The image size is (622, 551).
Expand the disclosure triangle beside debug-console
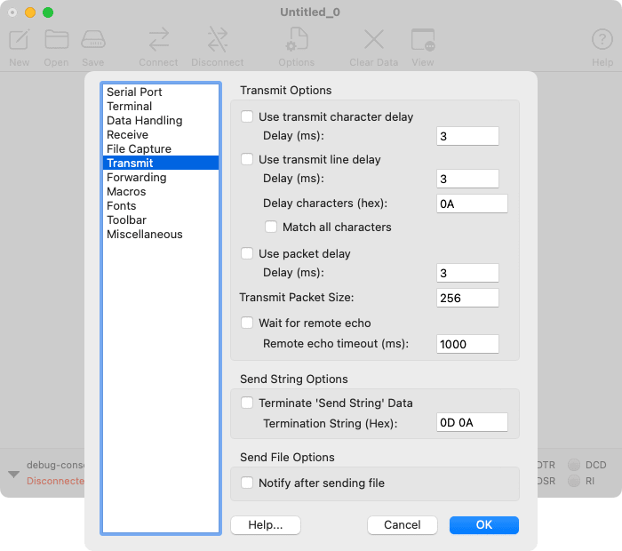13,474
